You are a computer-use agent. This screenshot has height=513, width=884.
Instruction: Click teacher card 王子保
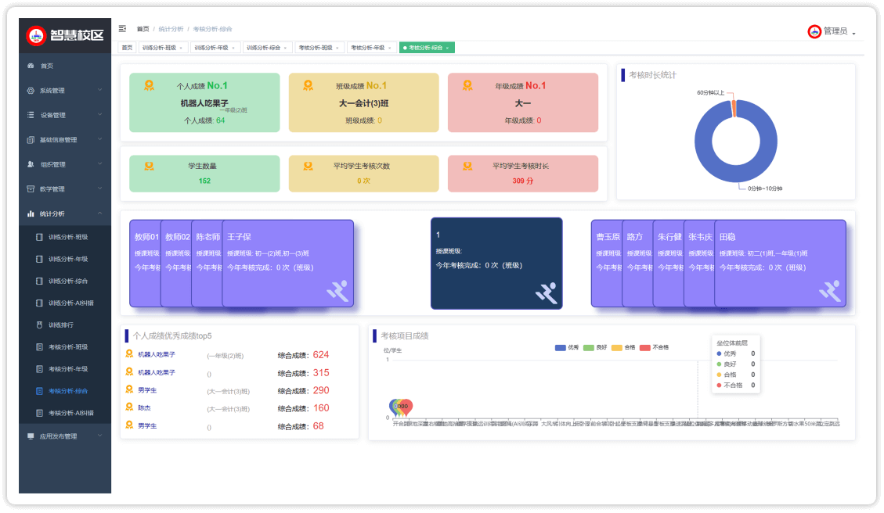pyautogui.click(x=287, y=263)
